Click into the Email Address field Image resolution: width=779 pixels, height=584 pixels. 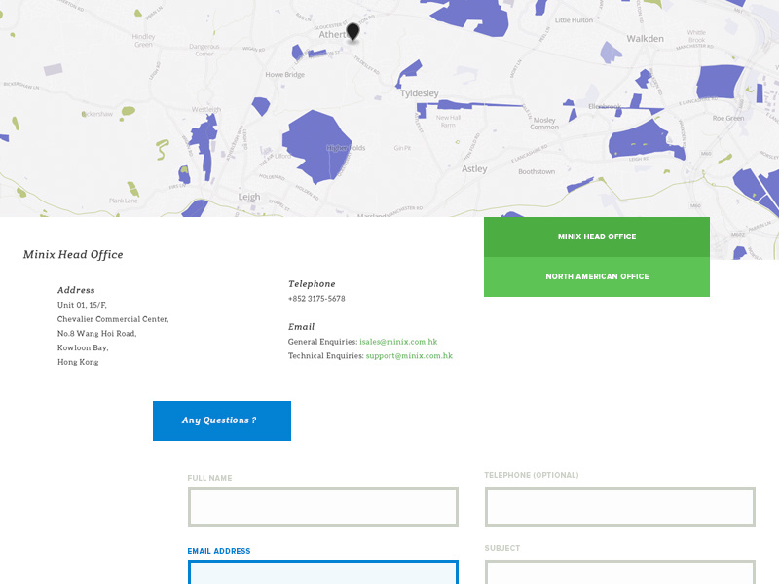coord(323,572)
